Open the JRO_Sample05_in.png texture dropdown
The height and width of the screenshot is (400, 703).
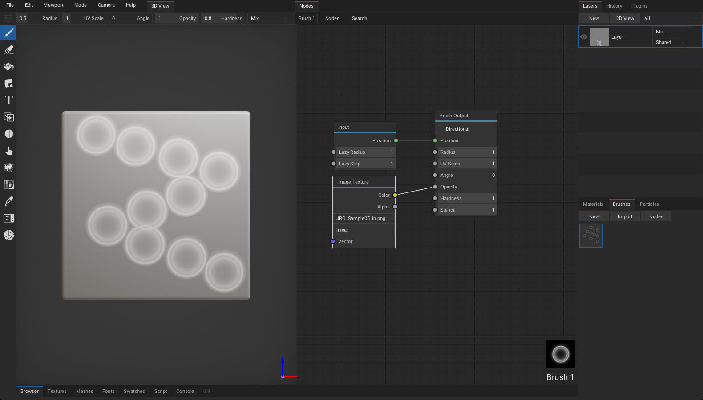pos(364,218)
